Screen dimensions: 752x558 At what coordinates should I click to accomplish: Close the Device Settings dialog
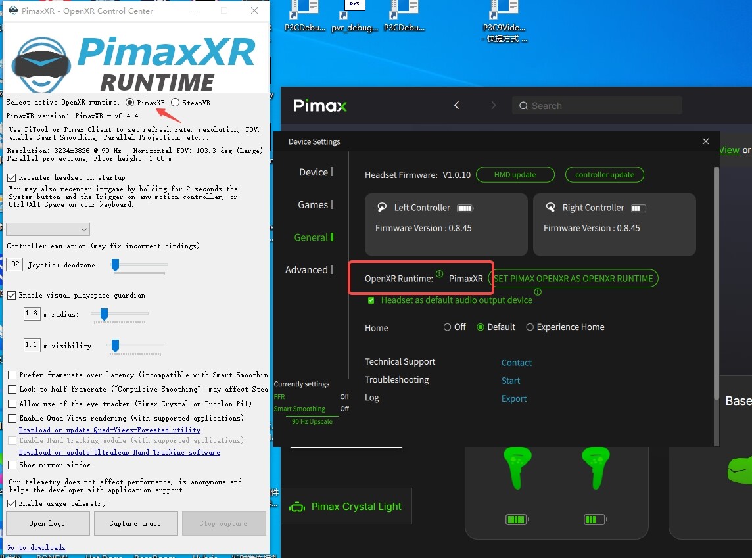pyautogui.click(x=705, y=141)
